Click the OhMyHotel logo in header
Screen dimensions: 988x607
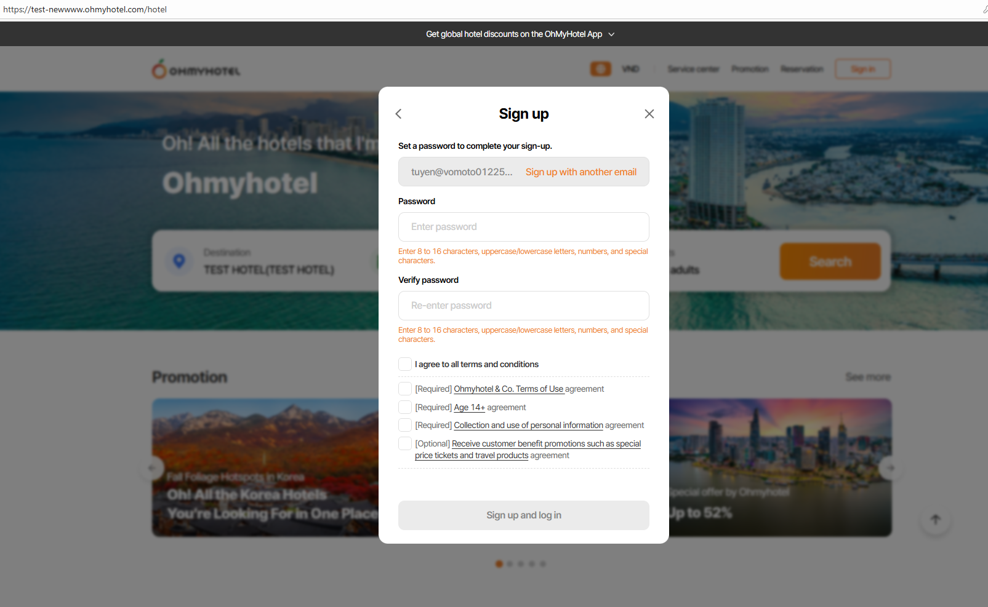196,69
